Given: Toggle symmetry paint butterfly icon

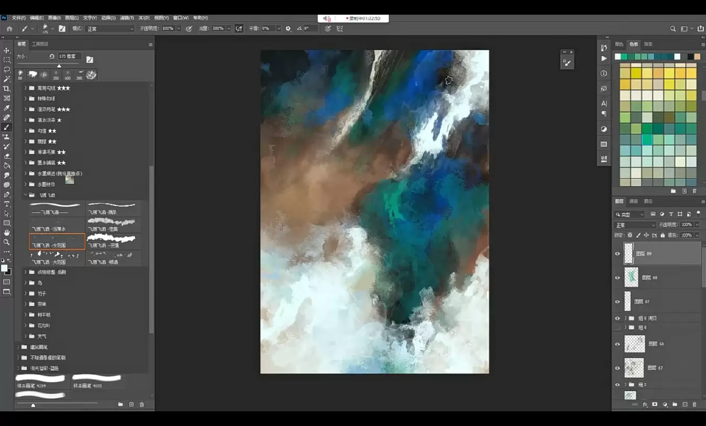Looking at the screenshot, I should click(340, 28).
